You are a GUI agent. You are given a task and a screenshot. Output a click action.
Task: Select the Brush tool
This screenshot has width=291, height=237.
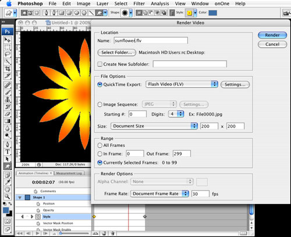click(8, 92)
